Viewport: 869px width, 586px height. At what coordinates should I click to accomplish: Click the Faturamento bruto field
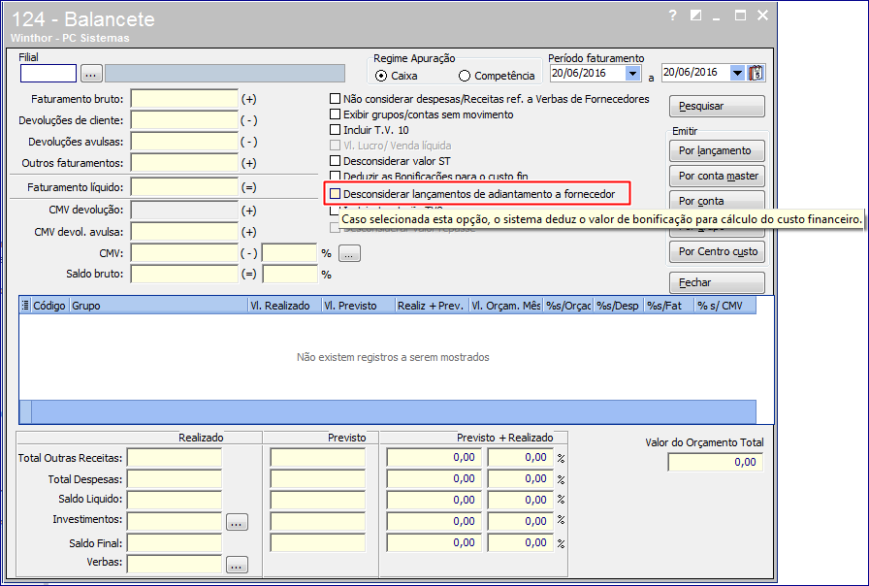pos(184,99)
